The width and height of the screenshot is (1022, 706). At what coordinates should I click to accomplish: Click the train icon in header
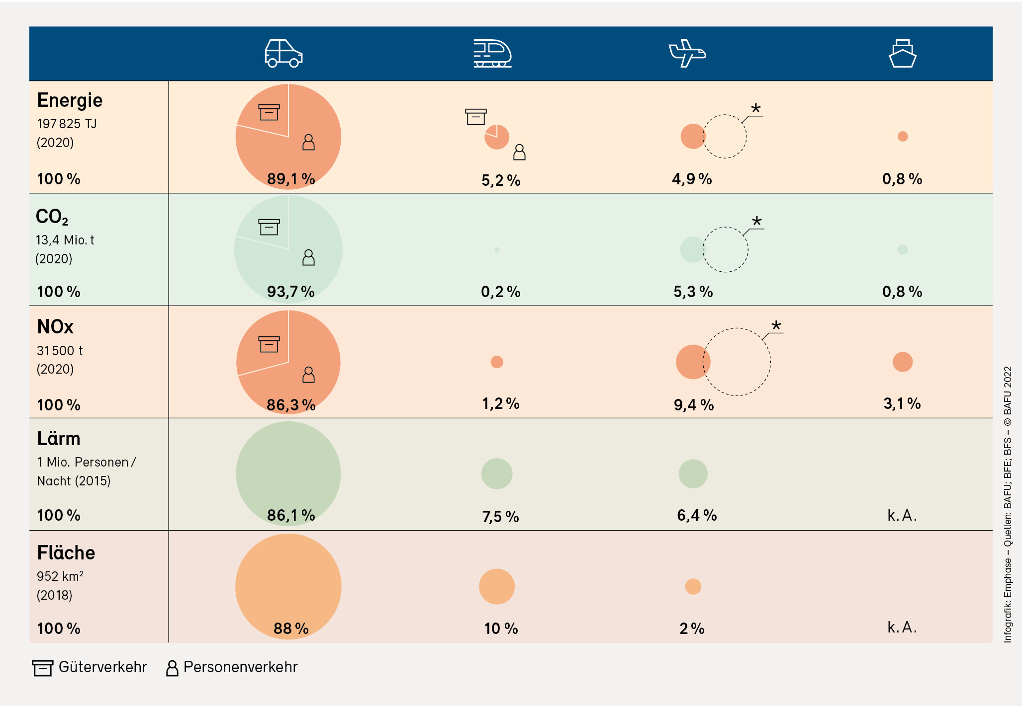click(492, 54)
